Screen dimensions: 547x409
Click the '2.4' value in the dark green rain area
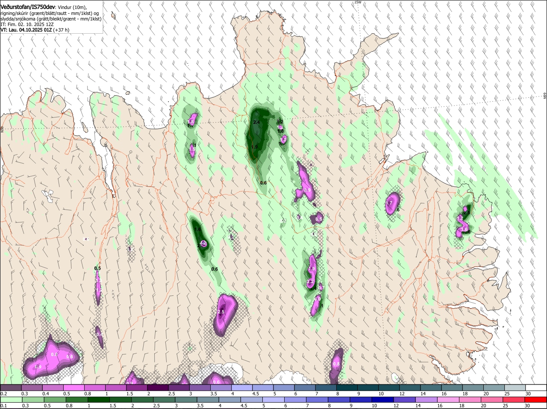[256, 123]
